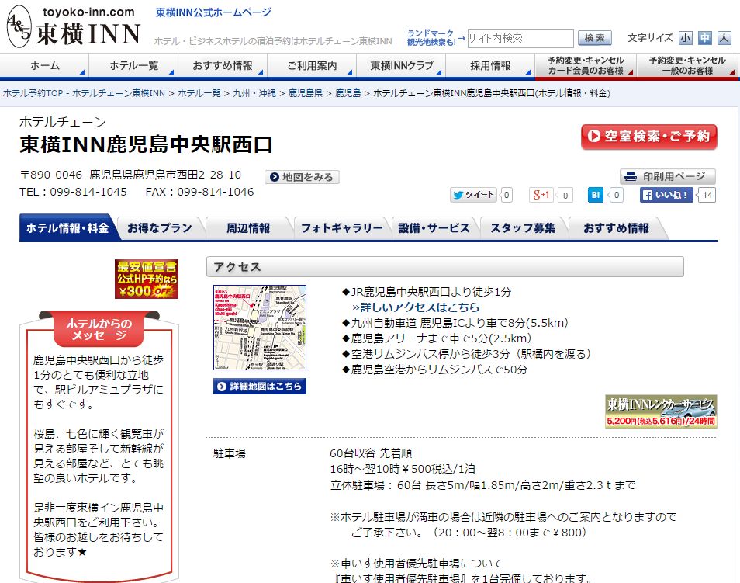Image resolution: width=740 pixels, height=583 pixels.
Task: Click the TEL：099-814-1045 text
Action: click(73, 192)
